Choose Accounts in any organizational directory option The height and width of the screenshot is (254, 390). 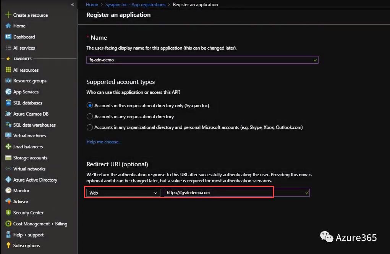point(90,116)
